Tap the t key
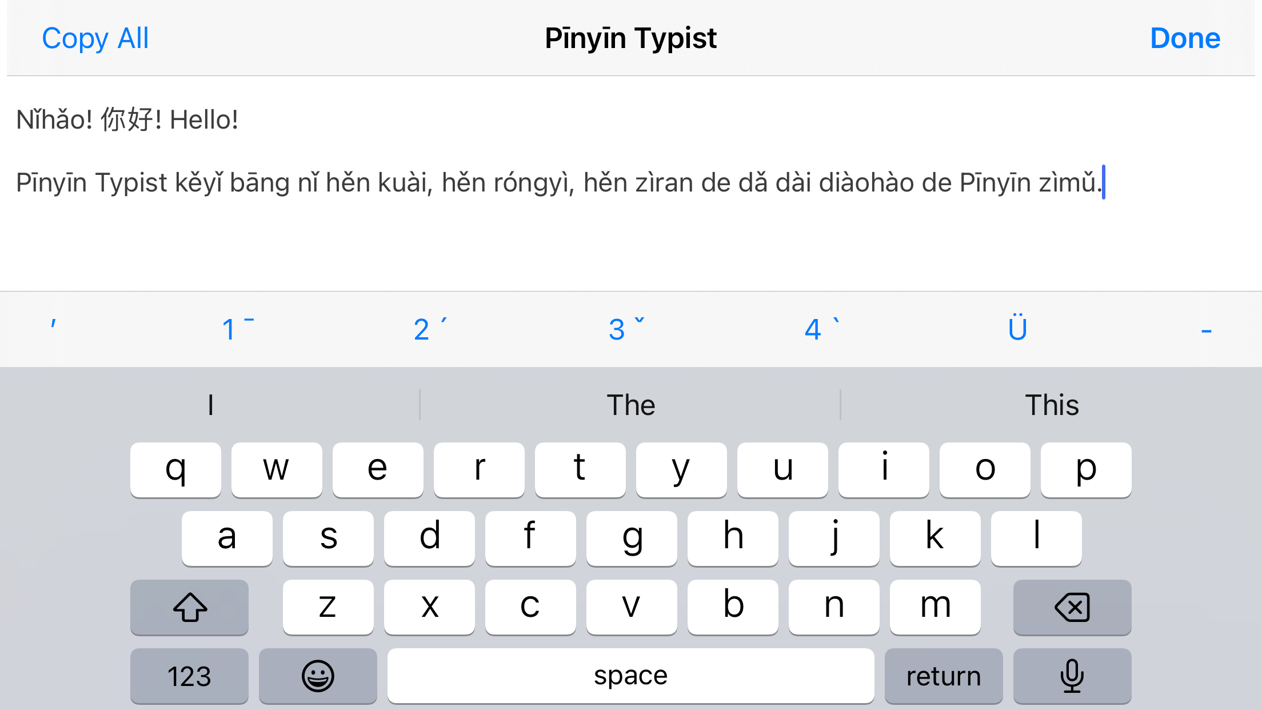 (580, 470)
